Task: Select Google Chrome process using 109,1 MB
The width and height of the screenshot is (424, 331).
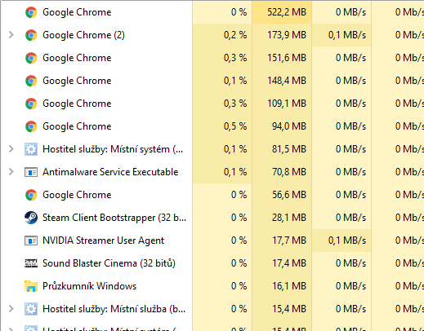Action: click(77, 104)
